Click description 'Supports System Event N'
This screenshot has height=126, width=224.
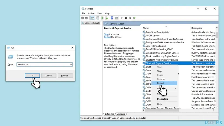point(203,101)
